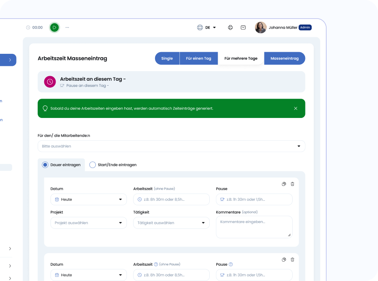Viewport: 378px width, 281px height.
Task: Close the green info banner
Action: click(296, 108)
